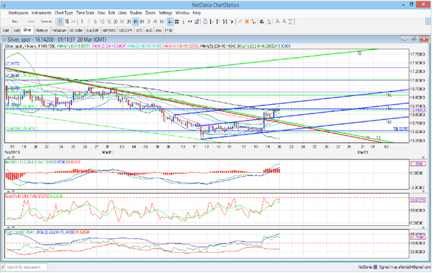Collapse the Stochastic panel arrow

9,191
